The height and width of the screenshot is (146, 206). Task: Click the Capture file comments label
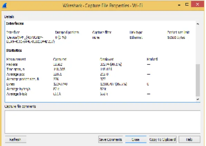pyautogui.click(x=20, y=106)
